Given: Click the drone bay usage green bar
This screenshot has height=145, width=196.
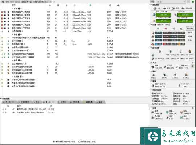Looking at the screenshot, I should 185,15.
